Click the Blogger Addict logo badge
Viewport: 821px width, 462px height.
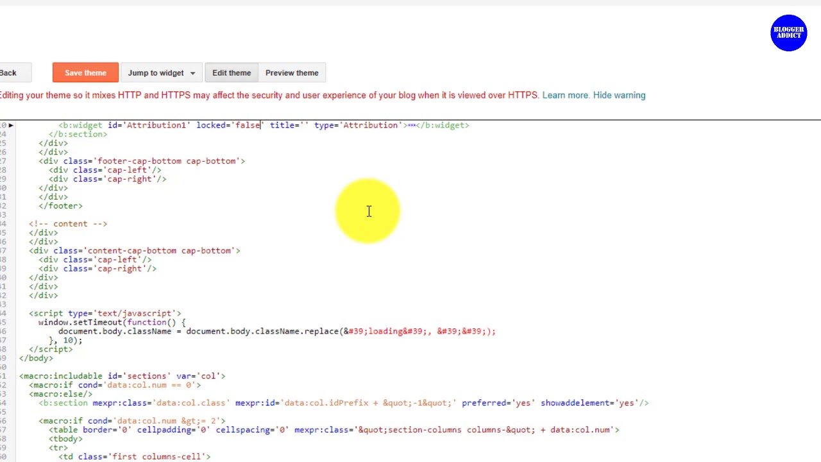tap(788, 33)
